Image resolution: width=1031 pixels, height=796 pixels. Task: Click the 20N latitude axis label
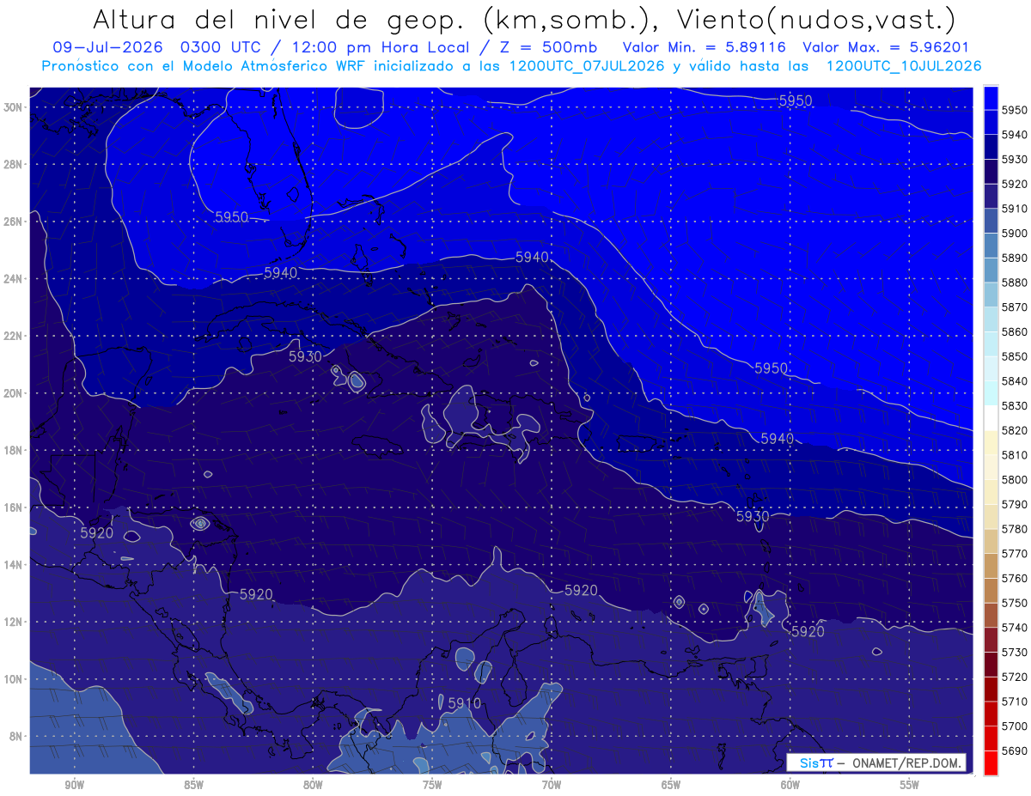pyautogui.click(x=12, y=393)
